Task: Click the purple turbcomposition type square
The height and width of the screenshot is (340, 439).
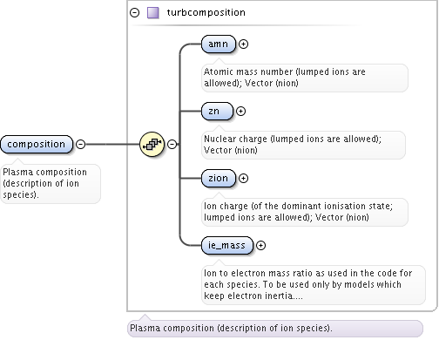Action: pos(153,13)
